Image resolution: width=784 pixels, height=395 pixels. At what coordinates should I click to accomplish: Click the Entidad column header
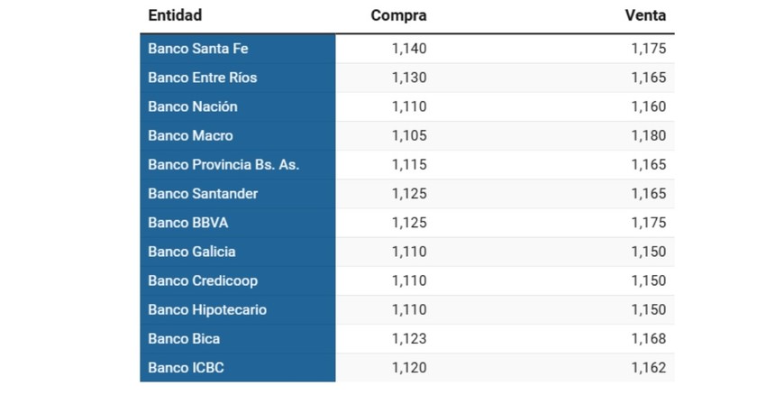[175, 15]
